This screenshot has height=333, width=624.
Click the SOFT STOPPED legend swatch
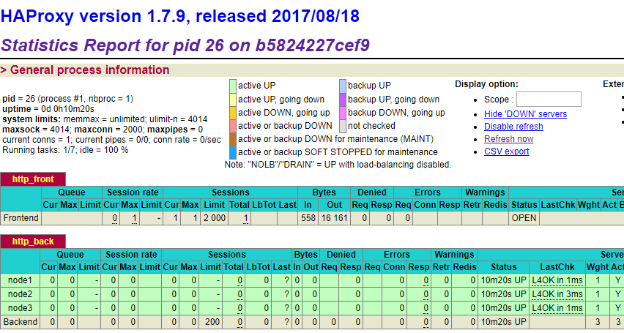pos(233,152)
